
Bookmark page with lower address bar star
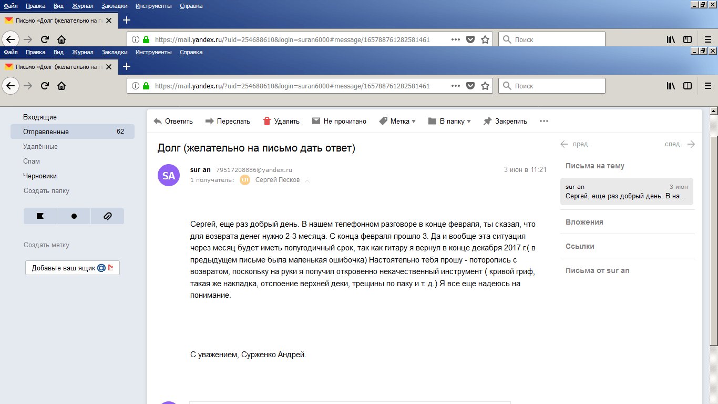pyautogui.click(x=485, y=86)
